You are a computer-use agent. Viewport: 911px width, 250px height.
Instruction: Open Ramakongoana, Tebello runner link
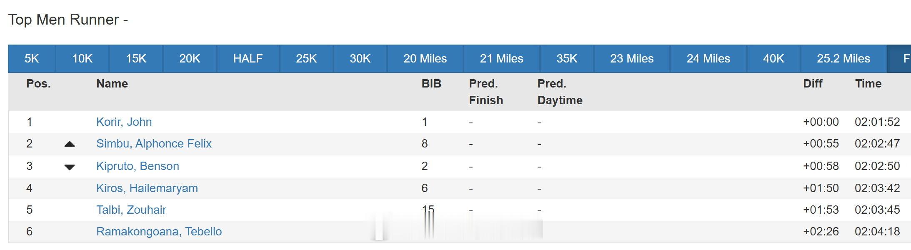coord(159,232)
